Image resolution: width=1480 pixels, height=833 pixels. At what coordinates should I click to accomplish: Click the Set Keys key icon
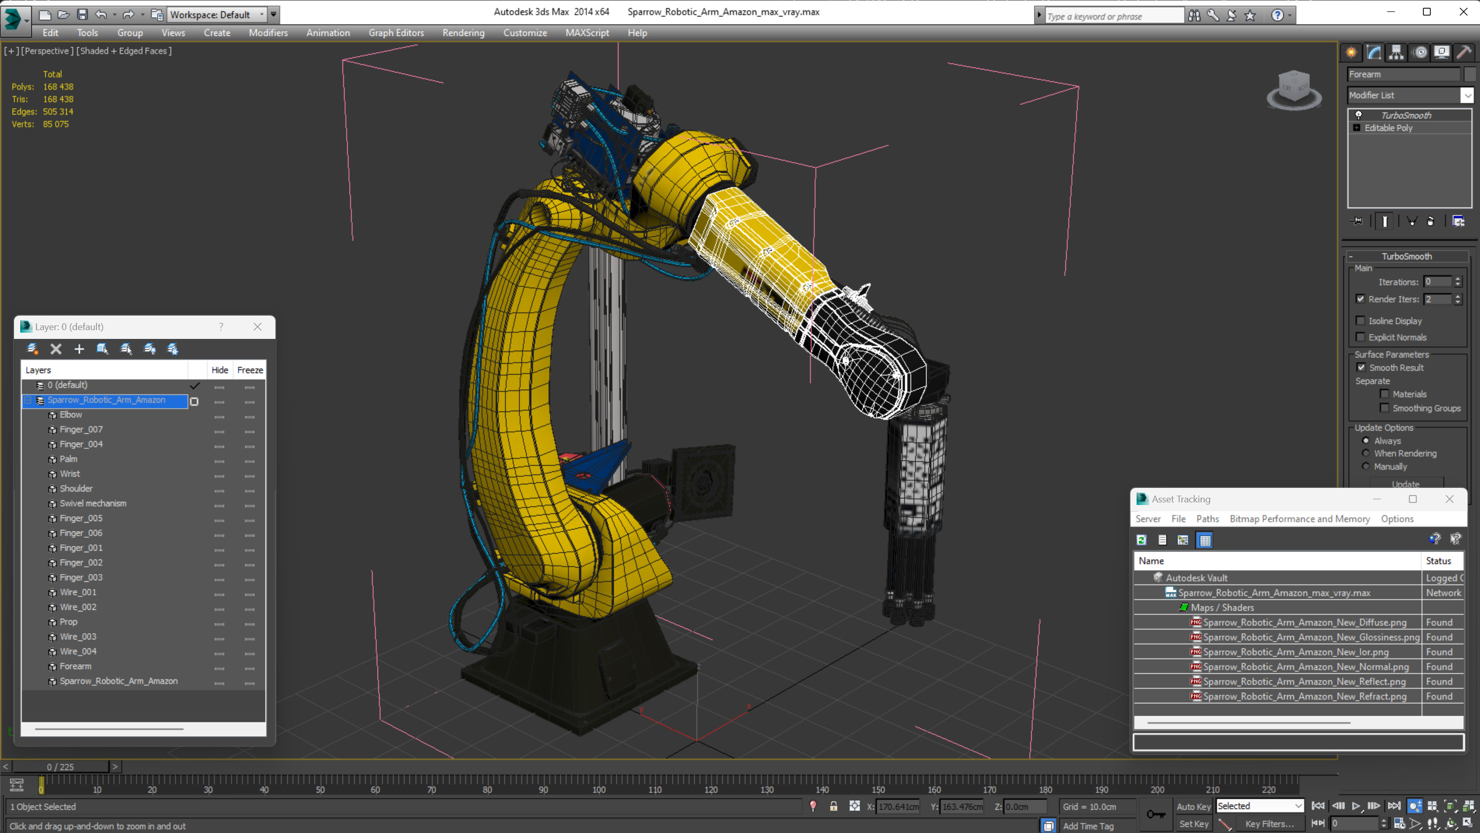[x=1155, y=815]
